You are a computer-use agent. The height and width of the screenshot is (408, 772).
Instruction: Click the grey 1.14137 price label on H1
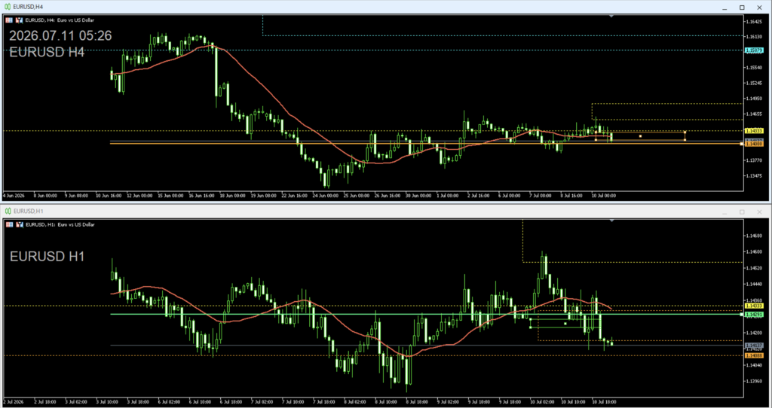[754, 346]
